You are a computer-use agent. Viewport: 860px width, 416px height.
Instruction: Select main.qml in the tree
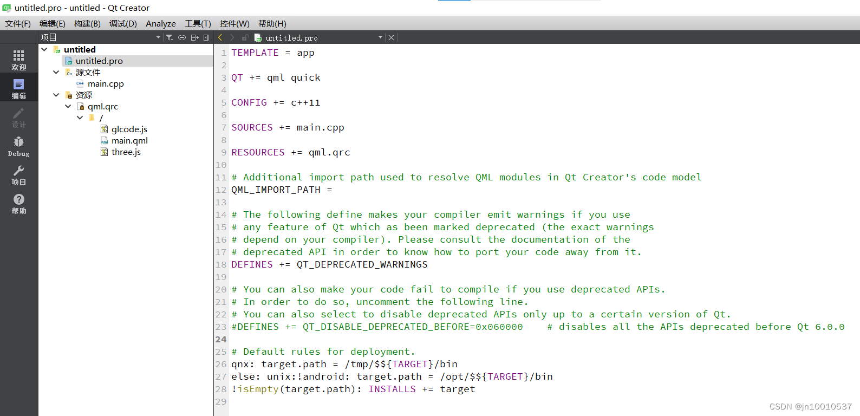(129, 140)
